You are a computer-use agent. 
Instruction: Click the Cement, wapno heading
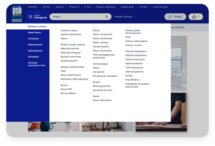tap(69, 31)
